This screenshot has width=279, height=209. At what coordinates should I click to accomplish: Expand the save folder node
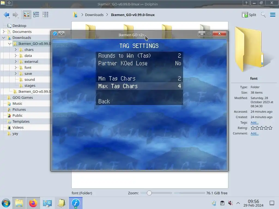click(x=16, y=73)
